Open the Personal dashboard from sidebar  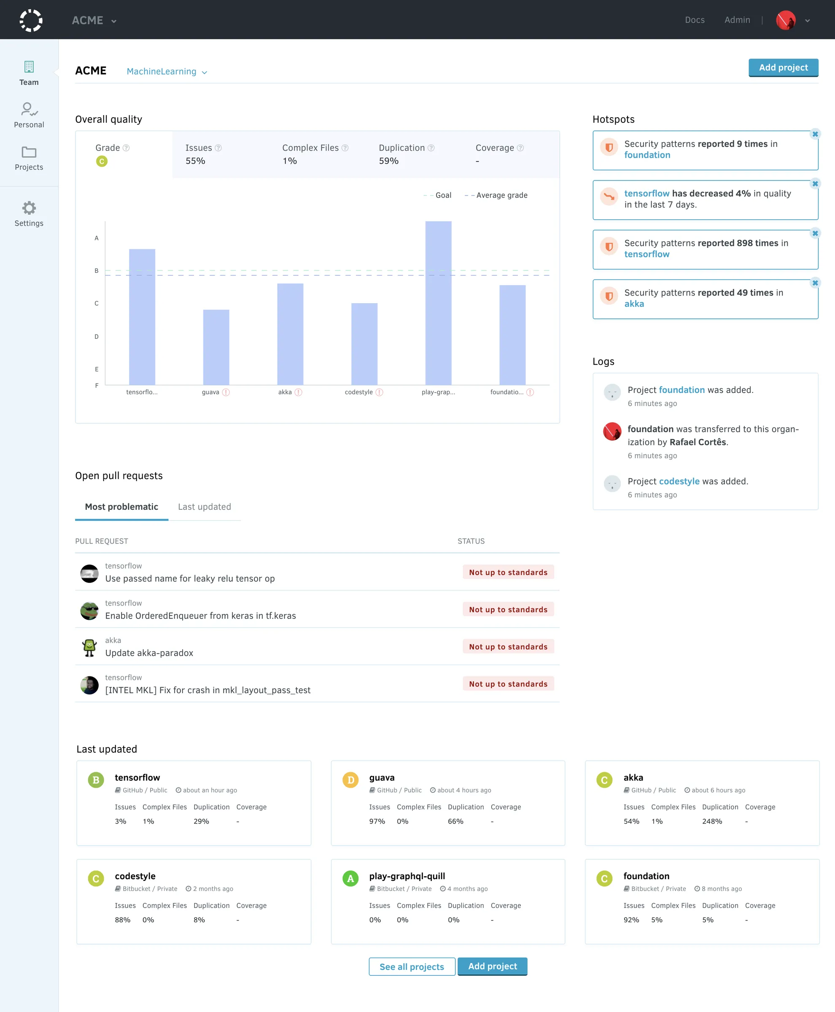point(29,114)
